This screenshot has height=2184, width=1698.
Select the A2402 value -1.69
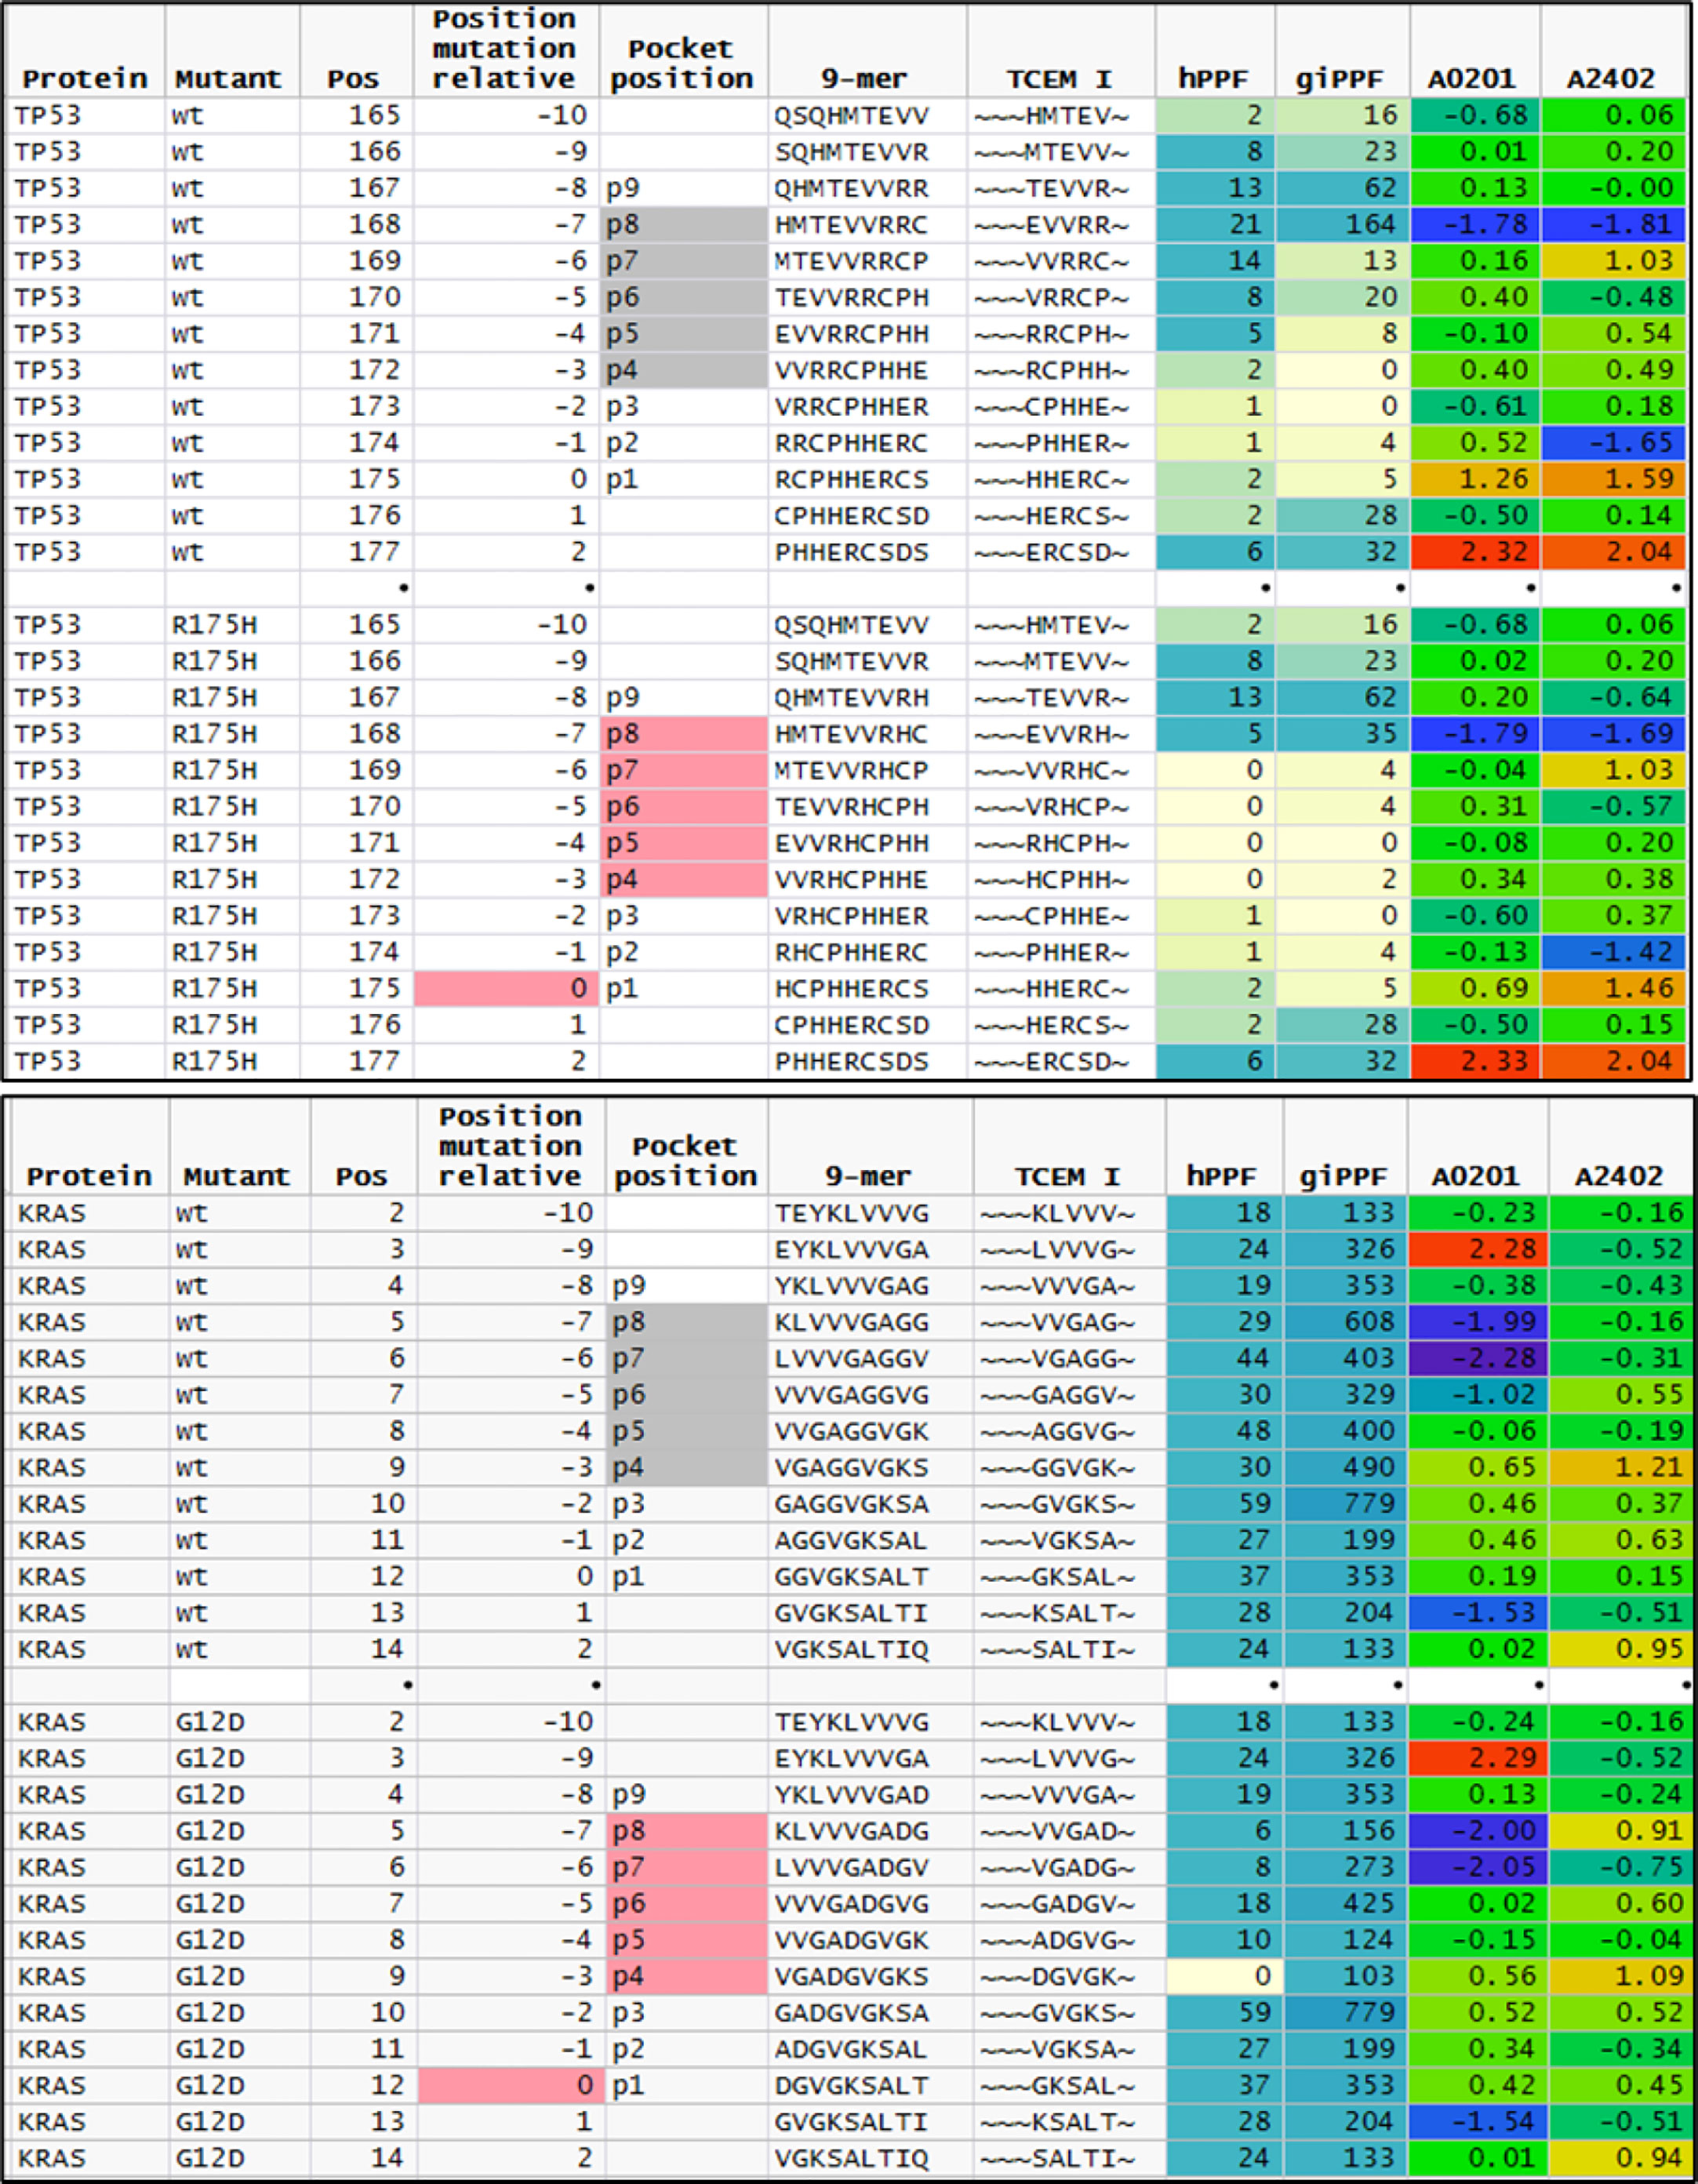1615,734
